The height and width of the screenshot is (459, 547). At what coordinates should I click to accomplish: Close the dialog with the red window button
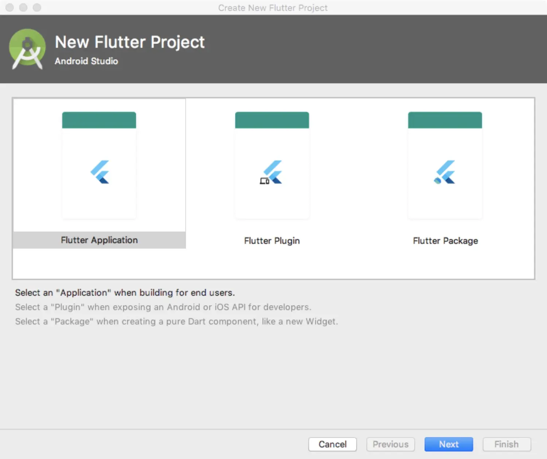click(10, 7)
